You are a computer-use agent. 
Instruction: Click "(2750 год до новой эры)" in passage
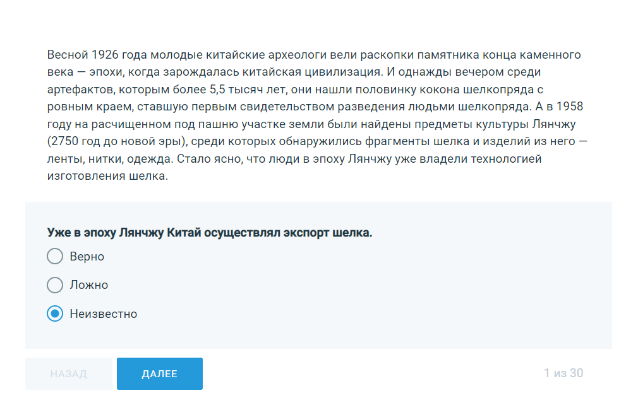coord(117,141)
